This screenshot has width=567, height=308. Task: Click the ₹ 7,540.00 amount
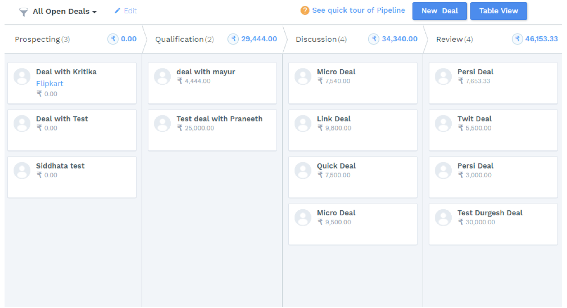(x=334, y=81)
